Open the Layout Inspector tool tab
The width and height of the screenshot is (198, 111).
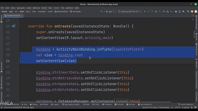click(x=186, y=104)
